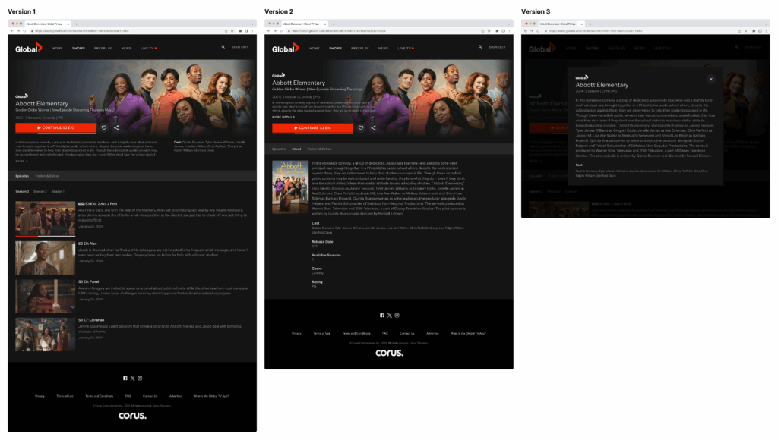Expand the description with MORE in Version 1
Screen dimensions: 778x440
[x=21, y=161]
